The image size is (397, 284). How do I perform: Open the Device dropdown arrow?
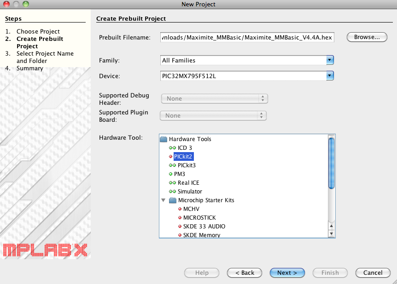pyautogui.click(x=329, y=76)
